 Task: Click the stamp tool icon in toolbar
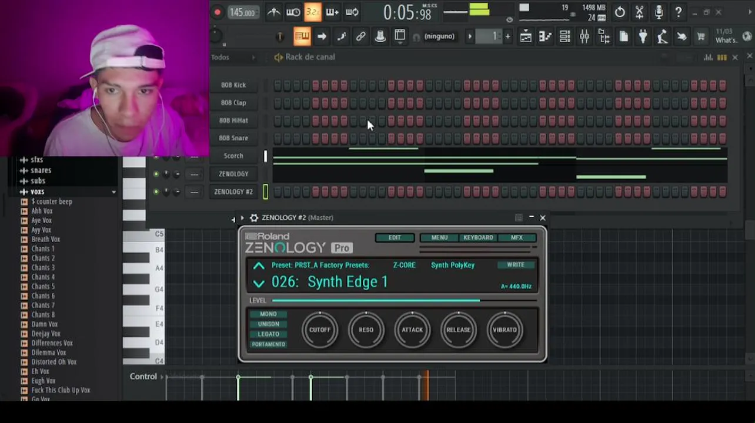(x=380, y=36)
